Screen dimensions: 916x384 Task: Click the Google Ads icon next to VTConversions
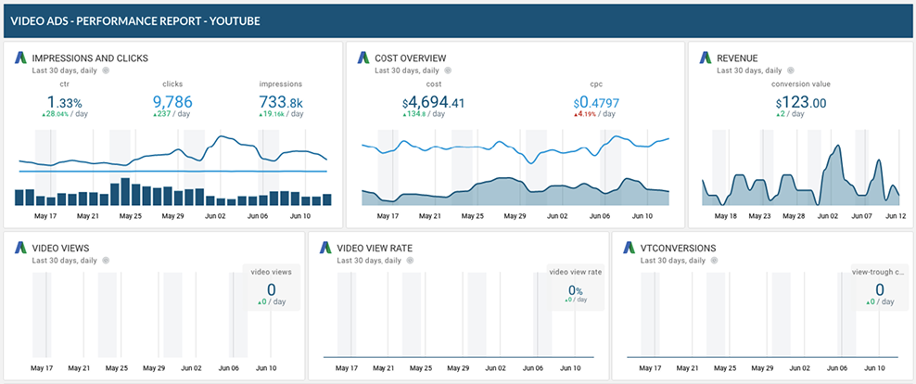tap(630, 249)
